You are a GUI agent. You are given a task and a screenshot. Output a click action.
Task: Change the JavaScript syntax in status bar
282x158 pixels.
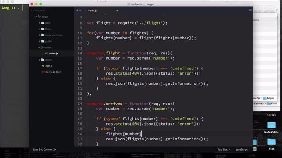[241, 149]
